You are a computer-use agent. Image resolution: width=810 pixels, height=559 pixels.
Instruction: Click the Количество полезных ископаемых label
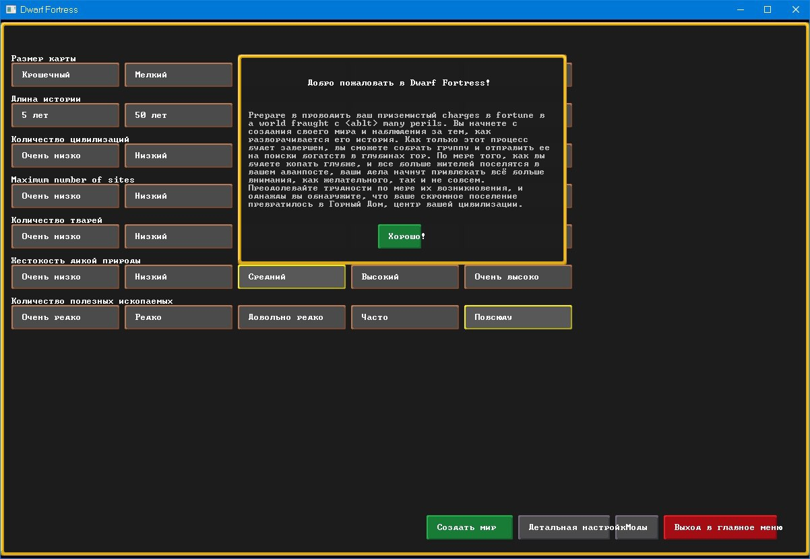pyautogui.click(x=92, y=301)
